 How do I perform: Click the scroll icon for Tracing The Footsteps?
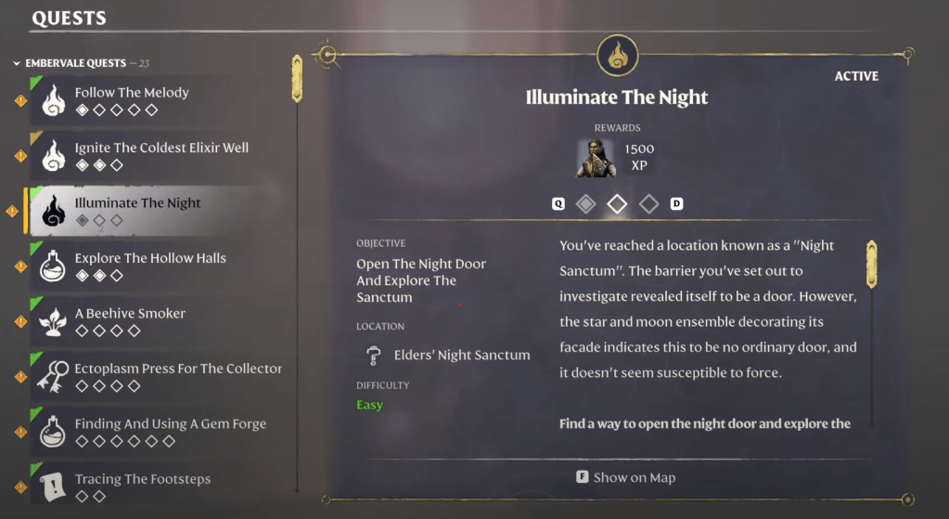click(x=54, y=486)
